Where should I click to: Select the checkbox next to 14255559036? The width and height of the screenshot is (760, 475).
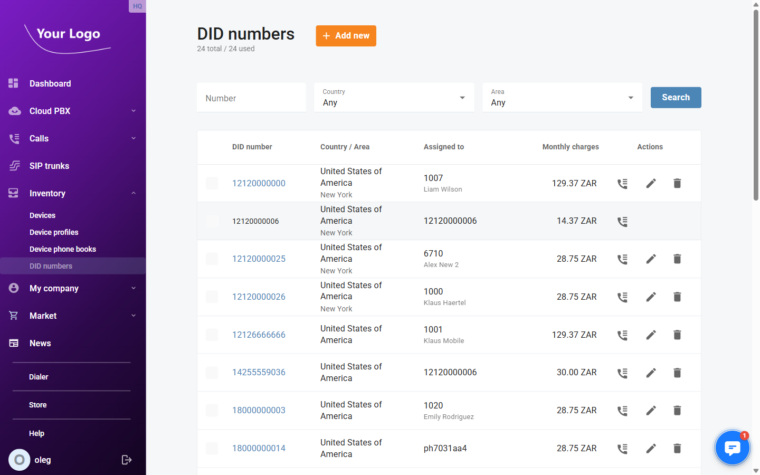point(212,373)
